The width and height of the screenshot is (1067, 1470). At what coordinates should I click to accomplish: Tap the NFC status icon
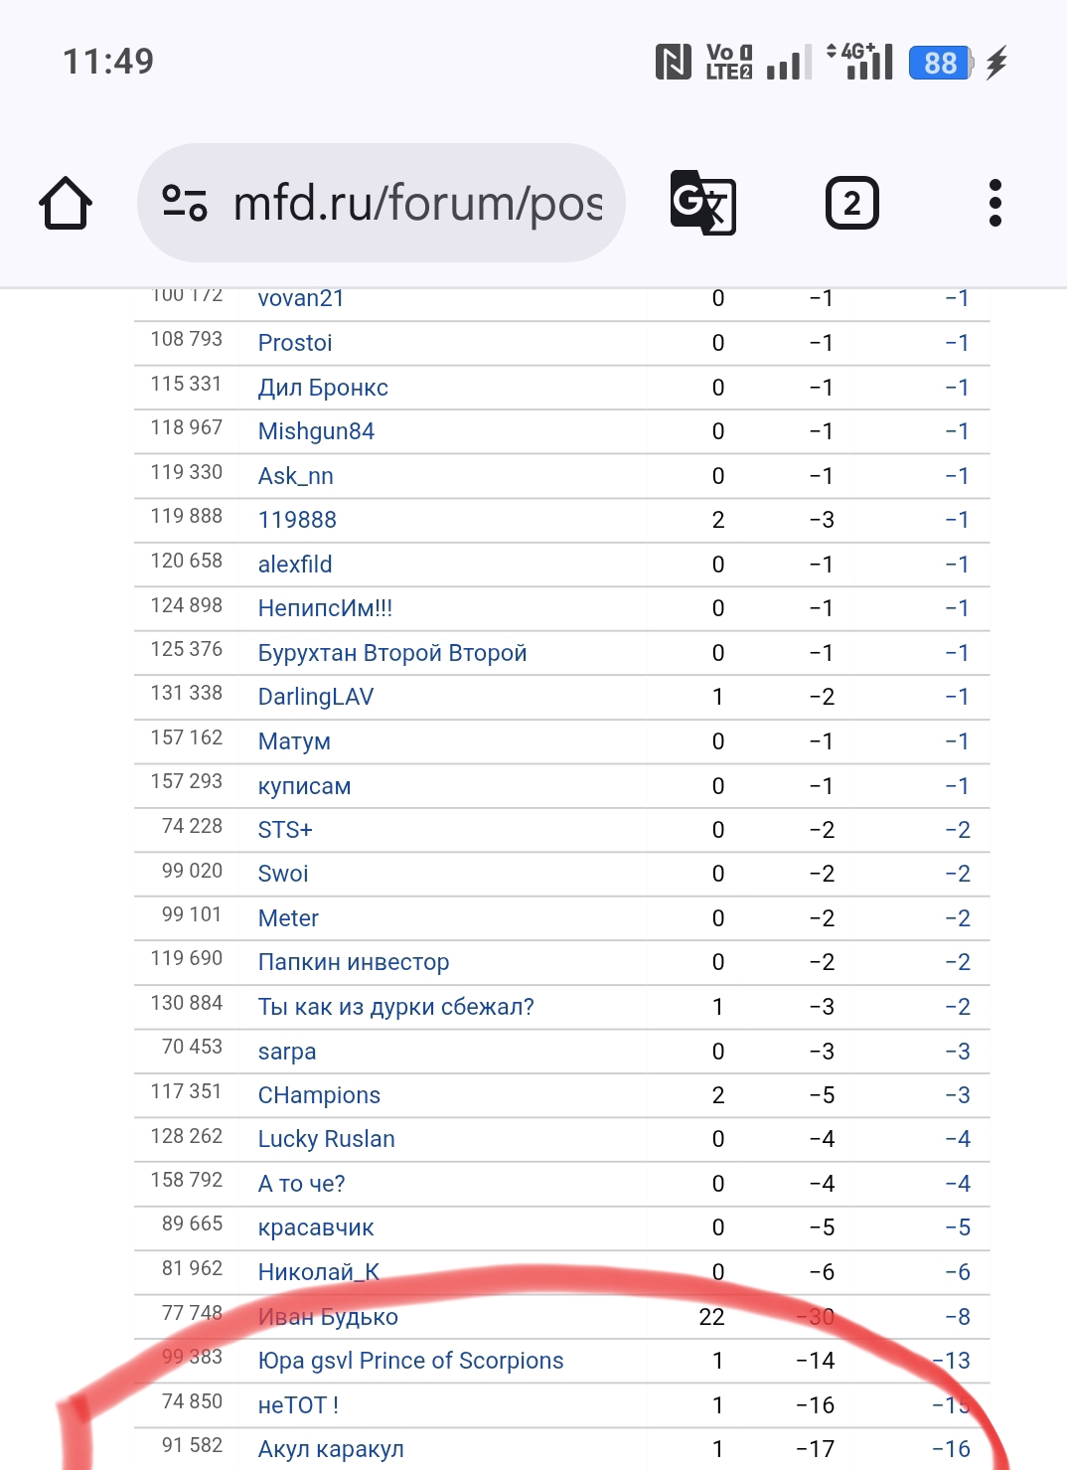point(673,62)
